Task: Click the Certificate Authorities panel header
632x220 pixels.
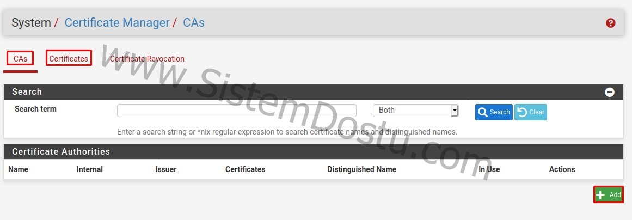Action: (314, 151)
